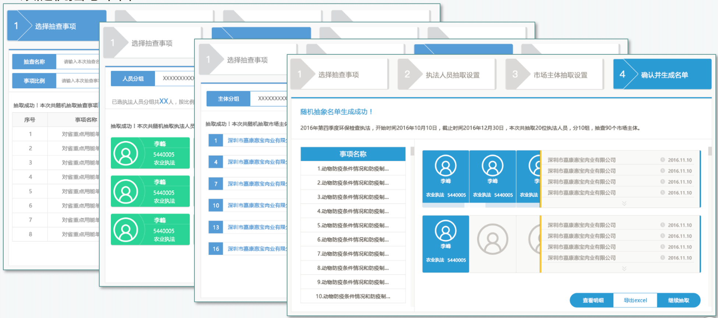Screen dimensions: 718x318
Task: Expand company list under the top group
Action: [x=624, y=203]
